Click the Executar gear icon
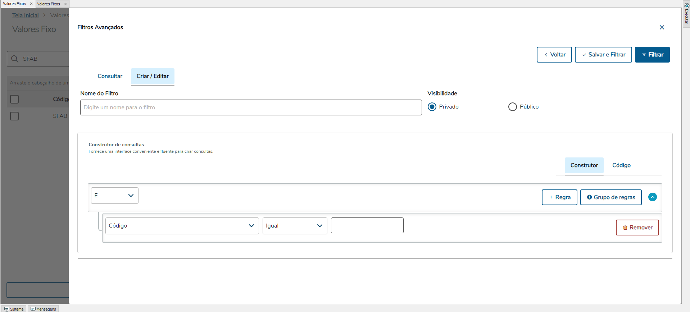The width and height of the screenshot is (690, 312). point(686,5)
